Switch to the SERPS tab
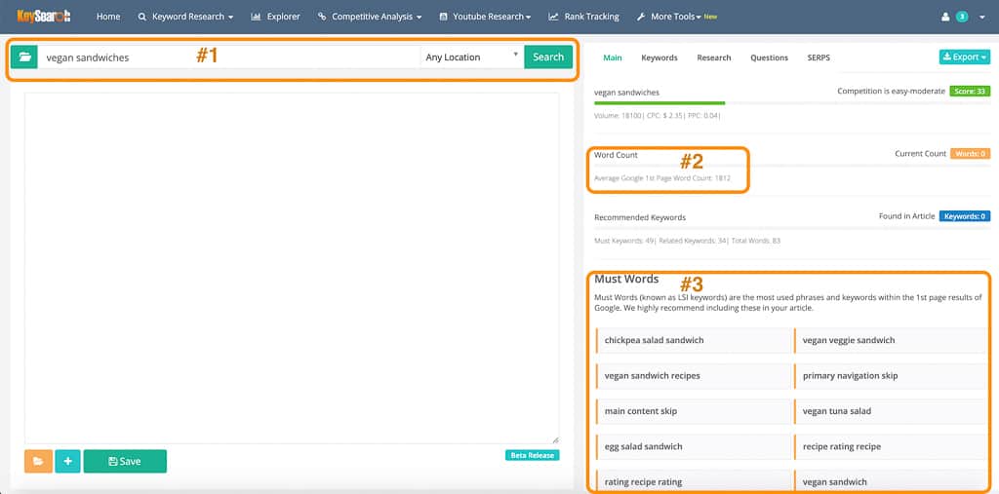 [819, 57]
